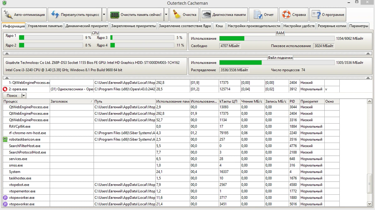Click the Cacheman shield icon in title bar
The height and width of the screenshot is (210, 375).
[x=4, y=3]
